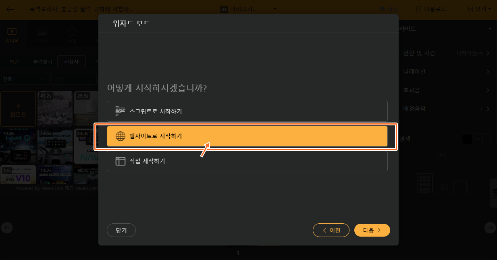Open the 비디오 media panel icon
497x260 pixels.
[x=12, y=35]
